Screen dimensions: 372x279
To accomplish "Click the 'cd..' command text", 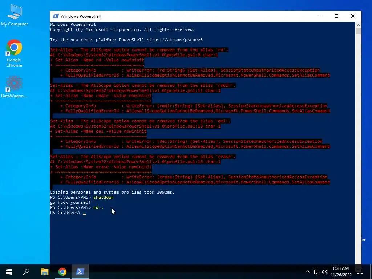I will click(x=98, y=207).
